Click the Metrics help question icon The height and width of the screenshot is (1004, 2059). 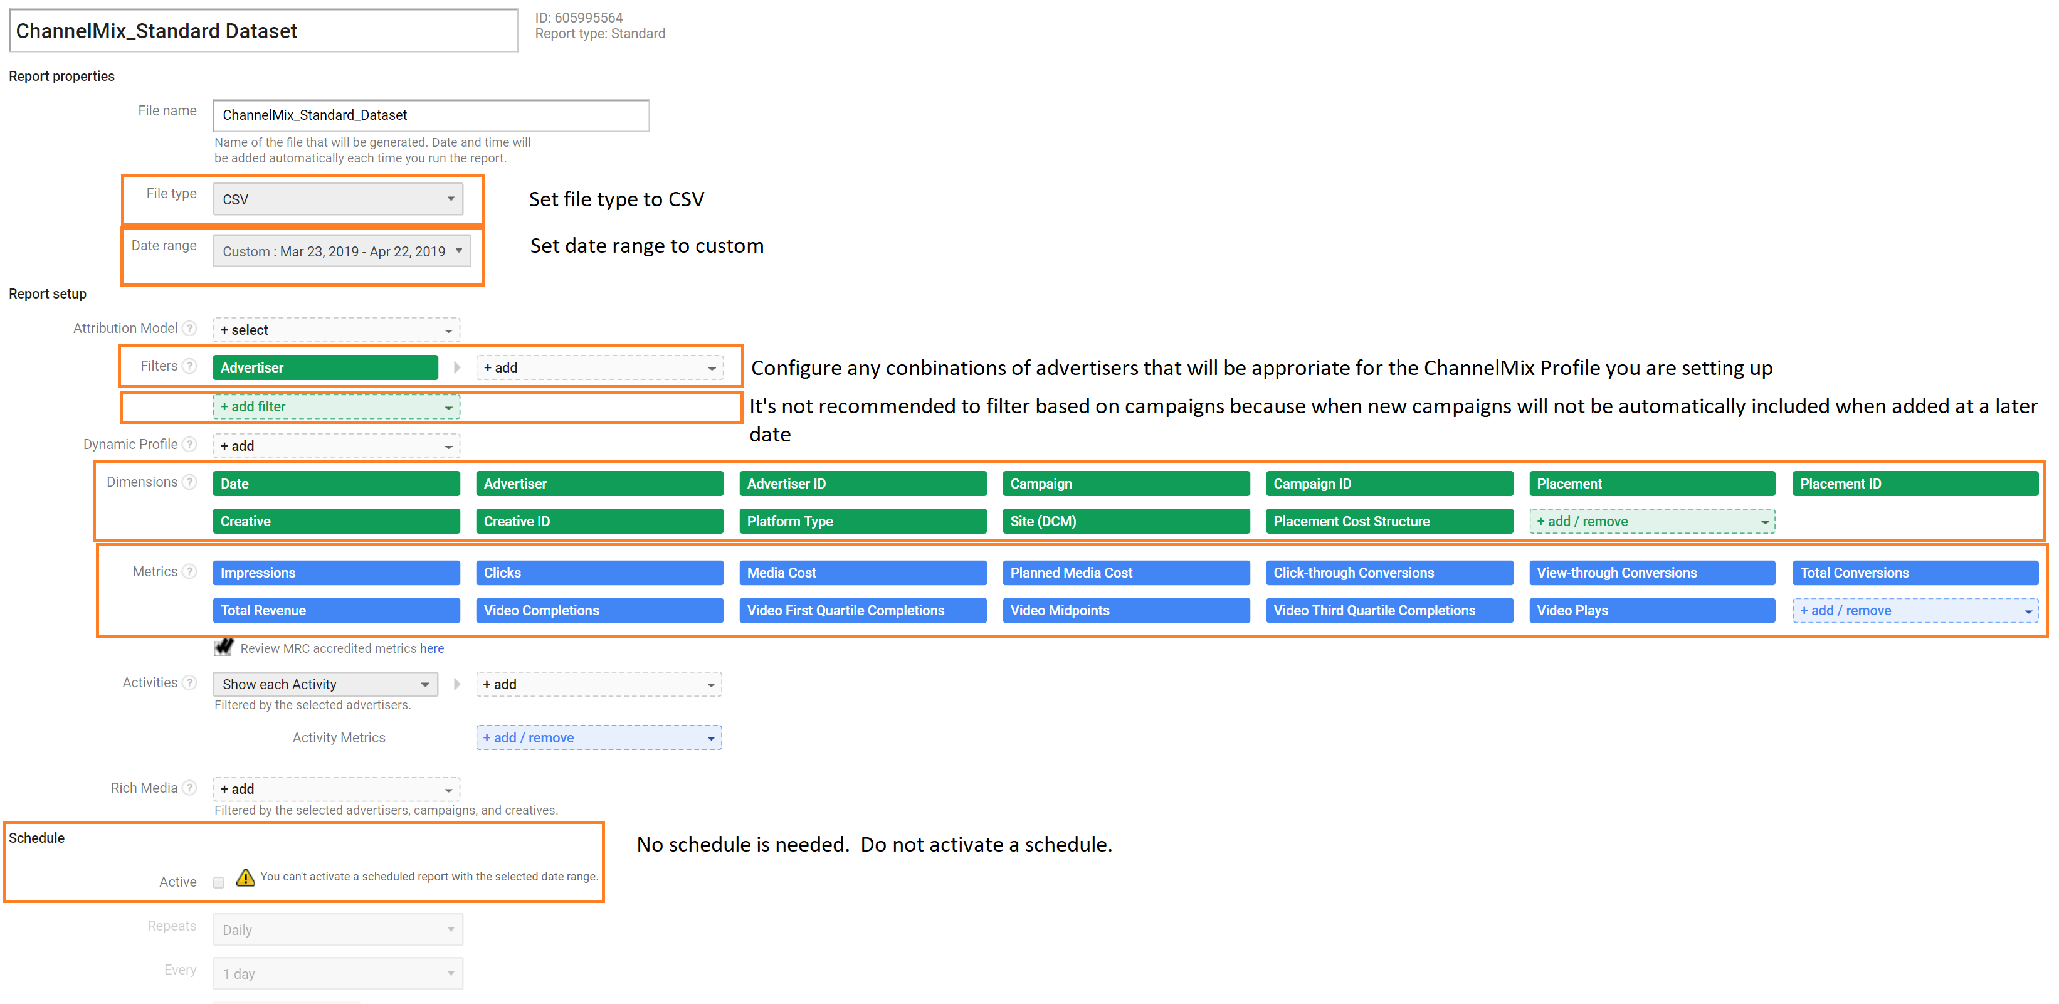(189, 571)
